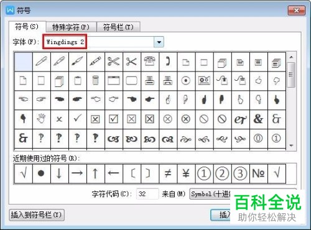Choose the circled zero symbol
This screenshot has height=230, width=311.
258,139
